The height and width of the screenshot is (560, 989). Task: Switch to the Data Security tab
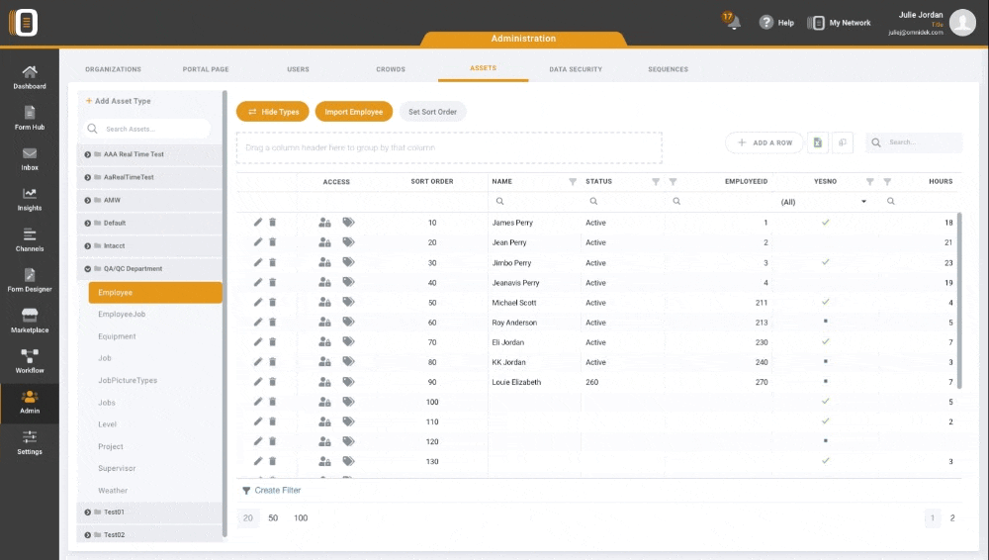point(576,69)
